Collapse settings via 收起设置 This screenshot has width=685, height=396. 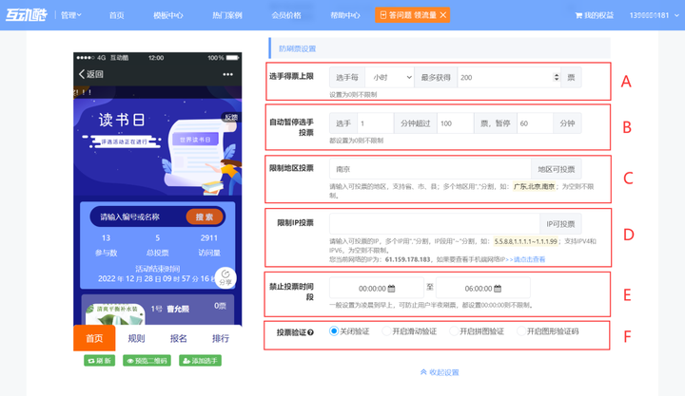(x=440, y=372)
